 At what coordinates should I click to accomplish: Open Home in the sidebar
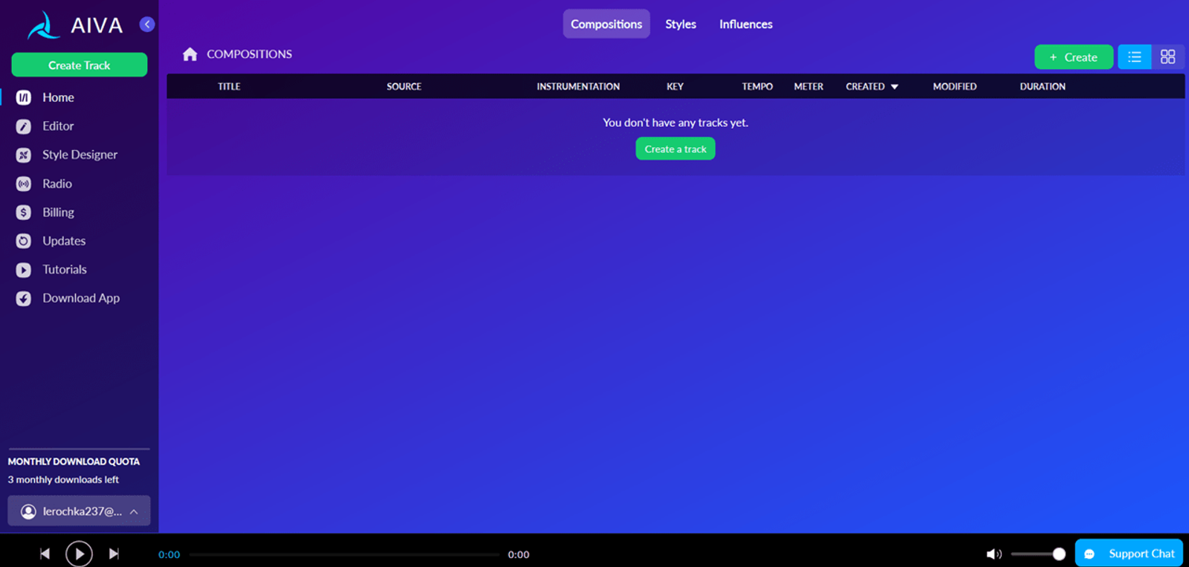click(x=58, y=97)
